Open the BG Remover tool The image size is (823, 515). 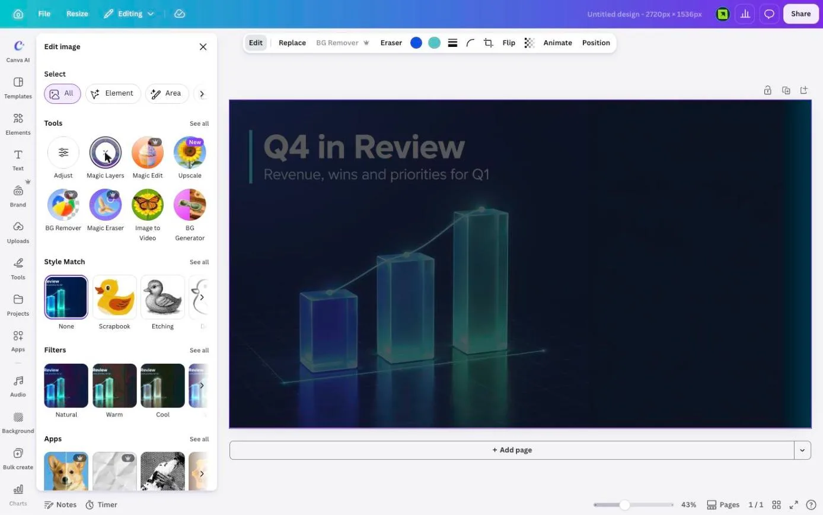[63, 205]
